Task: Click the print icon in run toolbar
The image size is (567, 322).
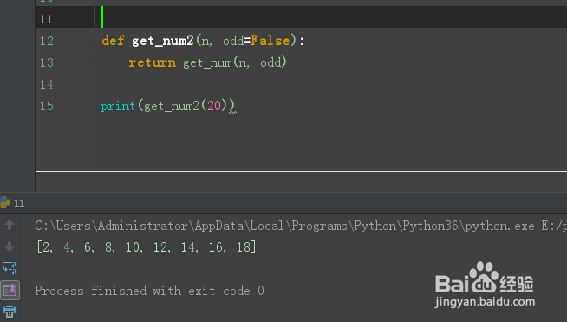Action: point(10,312)
